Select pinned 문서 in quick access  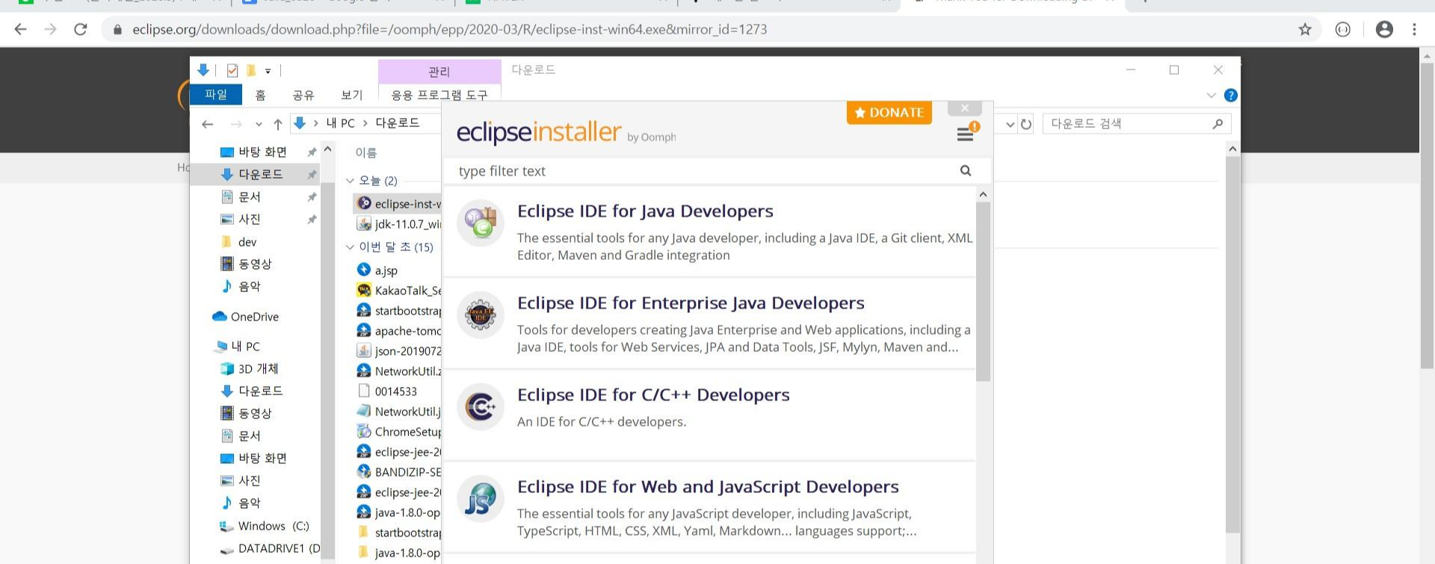249,196
